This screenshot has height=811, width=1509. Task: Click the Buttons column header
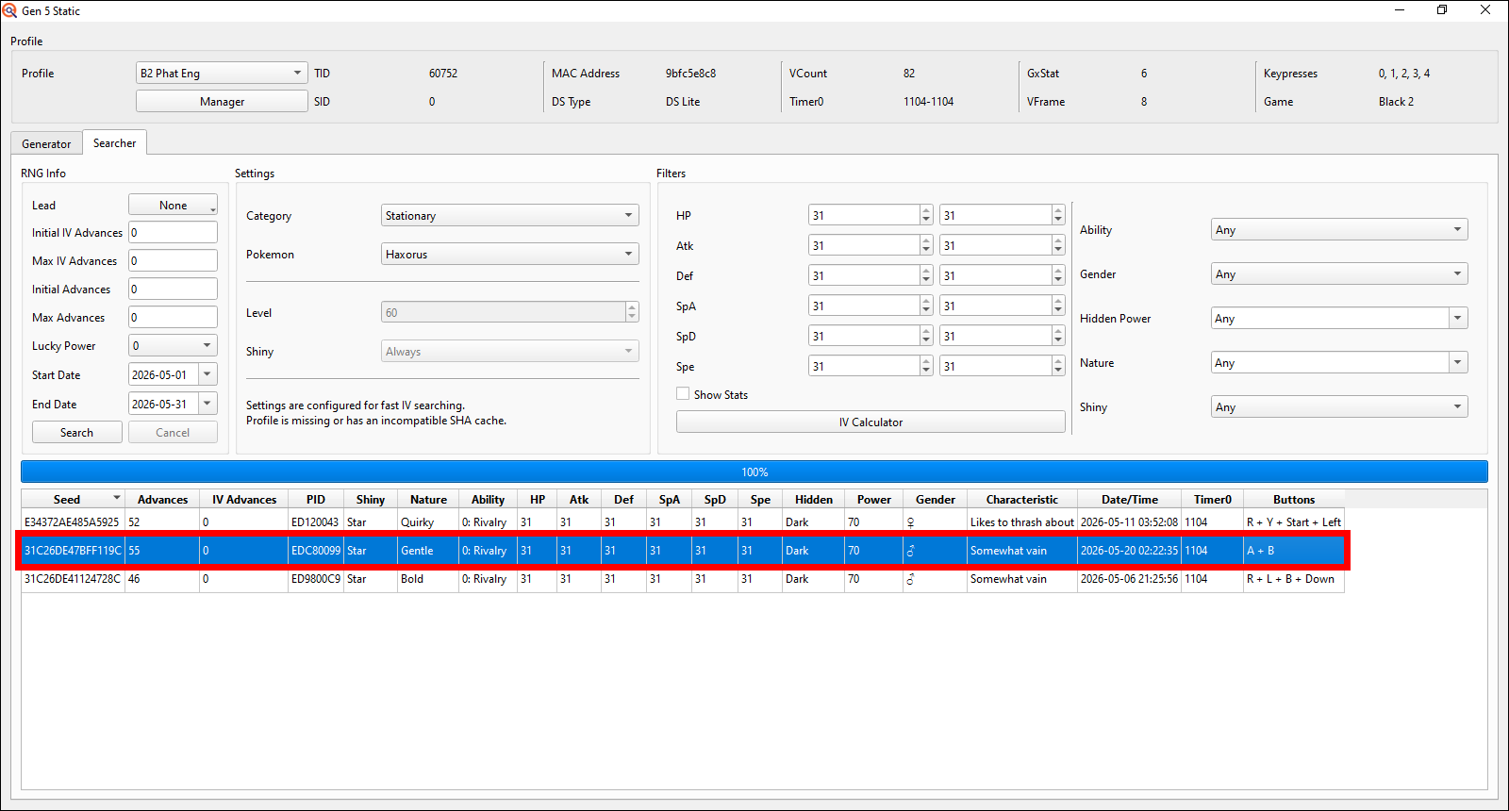point(1294,499)
